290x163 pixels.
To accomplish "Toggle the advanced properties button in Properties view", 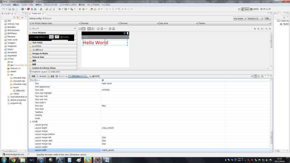I will coord(259,76).
